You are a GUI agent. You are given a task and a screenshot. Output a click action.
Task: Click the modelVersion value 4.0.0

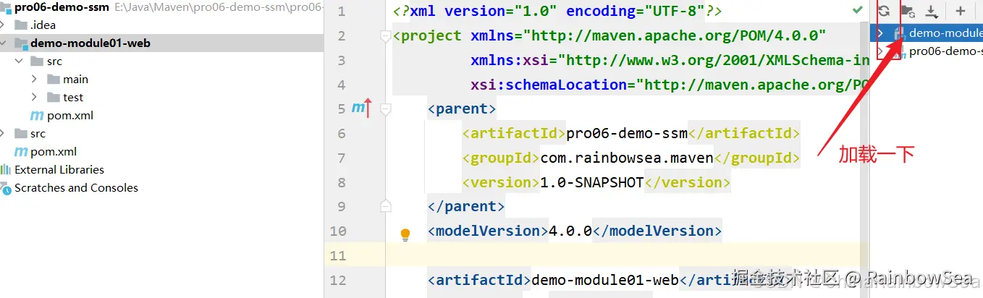[x=570, y=231]
